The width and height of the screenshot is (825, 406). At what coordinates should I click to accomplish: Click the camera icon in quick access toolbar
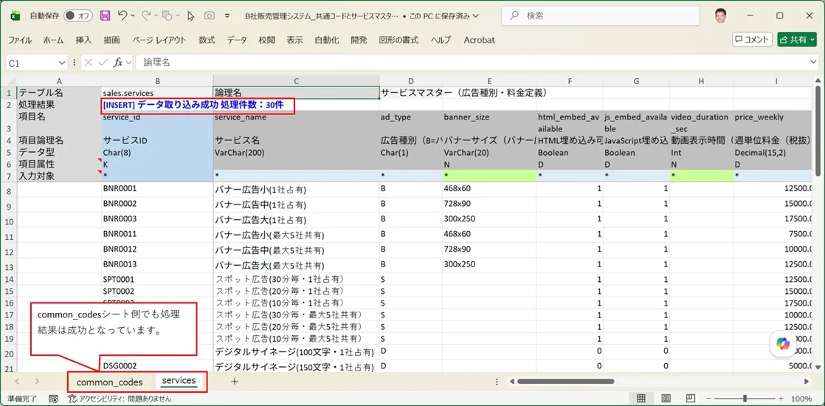[210, 16]
